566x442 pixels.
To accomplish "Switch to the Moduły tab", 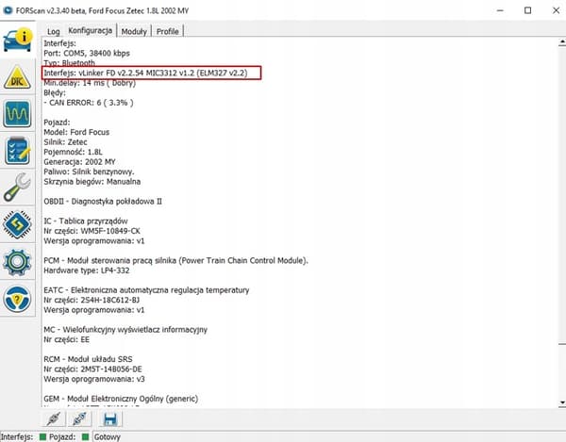I will coord(134,31).
